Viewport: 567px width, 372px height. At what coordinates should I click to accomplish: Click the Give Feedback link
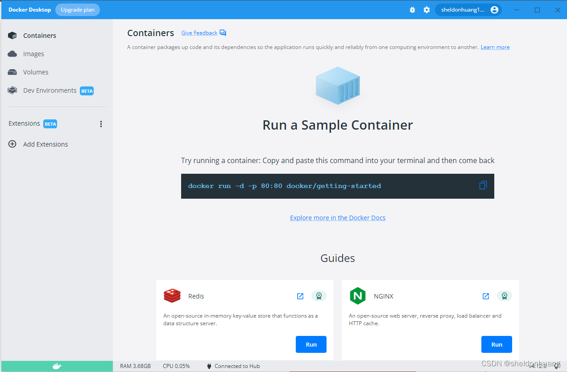(199, 33)
